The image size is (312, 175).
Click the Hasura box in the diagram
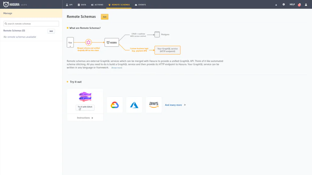112,42
